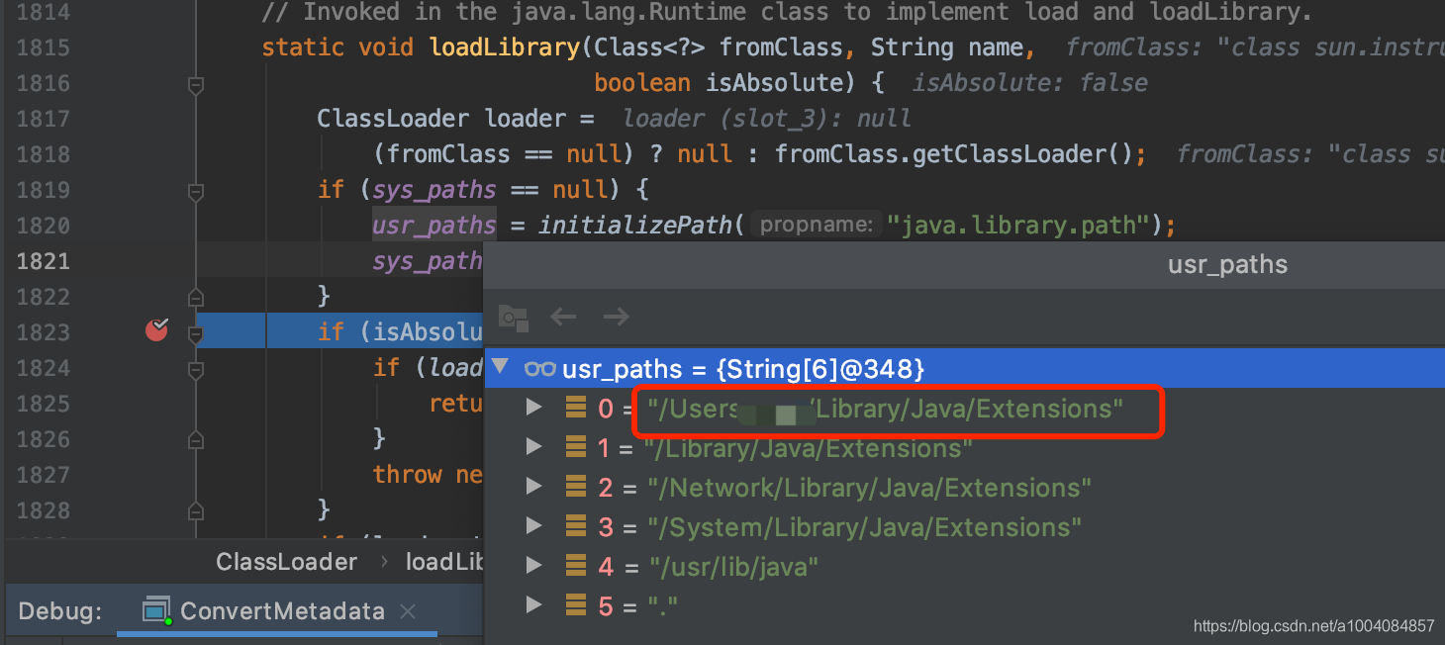
Task: Open the loadLib breadcrumb item
Action: (443, 561)
